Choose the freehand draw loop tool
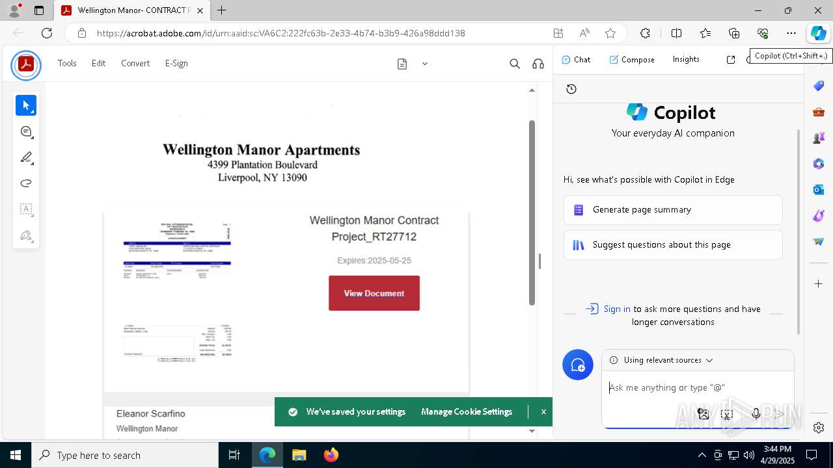Screen dimensions: 833x468 [26, 183]
